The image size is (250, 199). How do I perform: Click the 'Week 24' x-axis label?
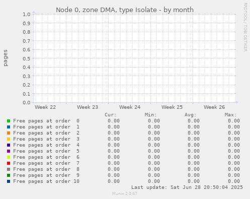tap(130, 107)
